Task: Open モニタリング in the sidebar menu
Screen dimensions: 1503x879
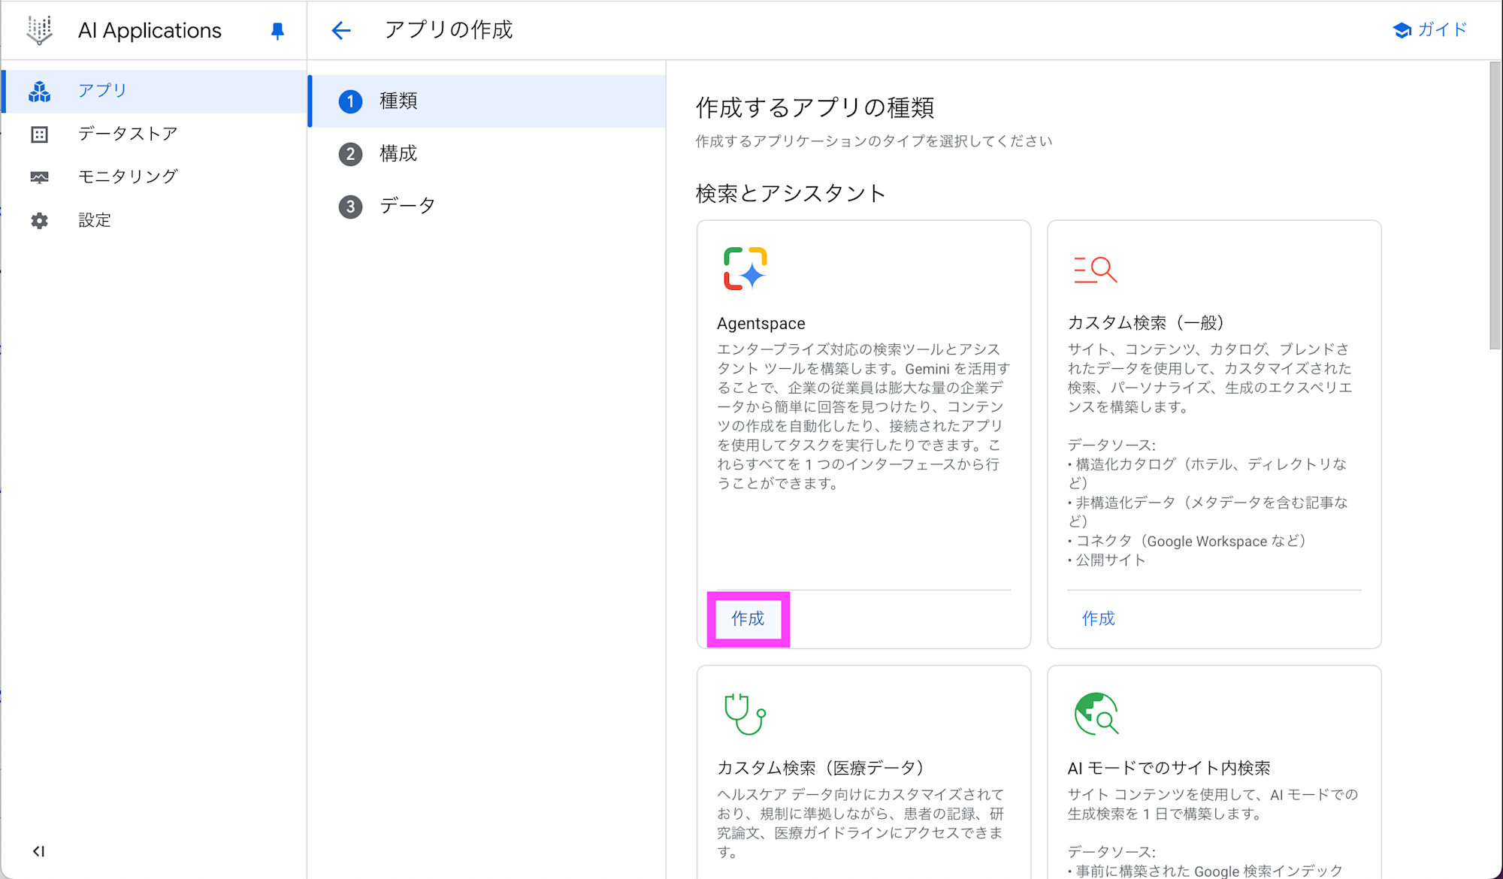Action: (154, 177)
